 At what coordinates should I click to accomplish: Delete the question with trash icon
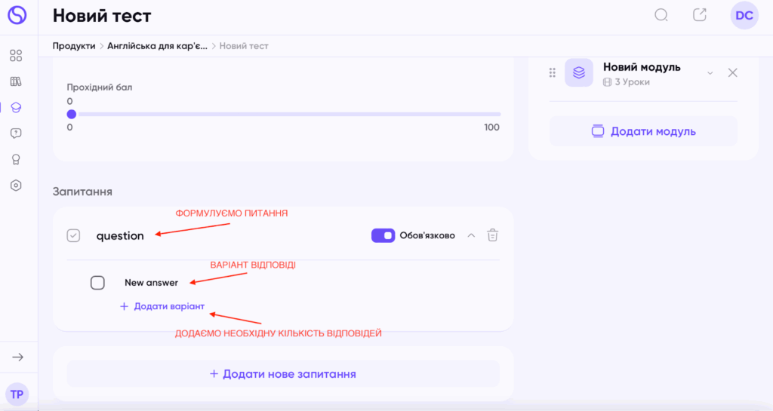tap(492, 235)
